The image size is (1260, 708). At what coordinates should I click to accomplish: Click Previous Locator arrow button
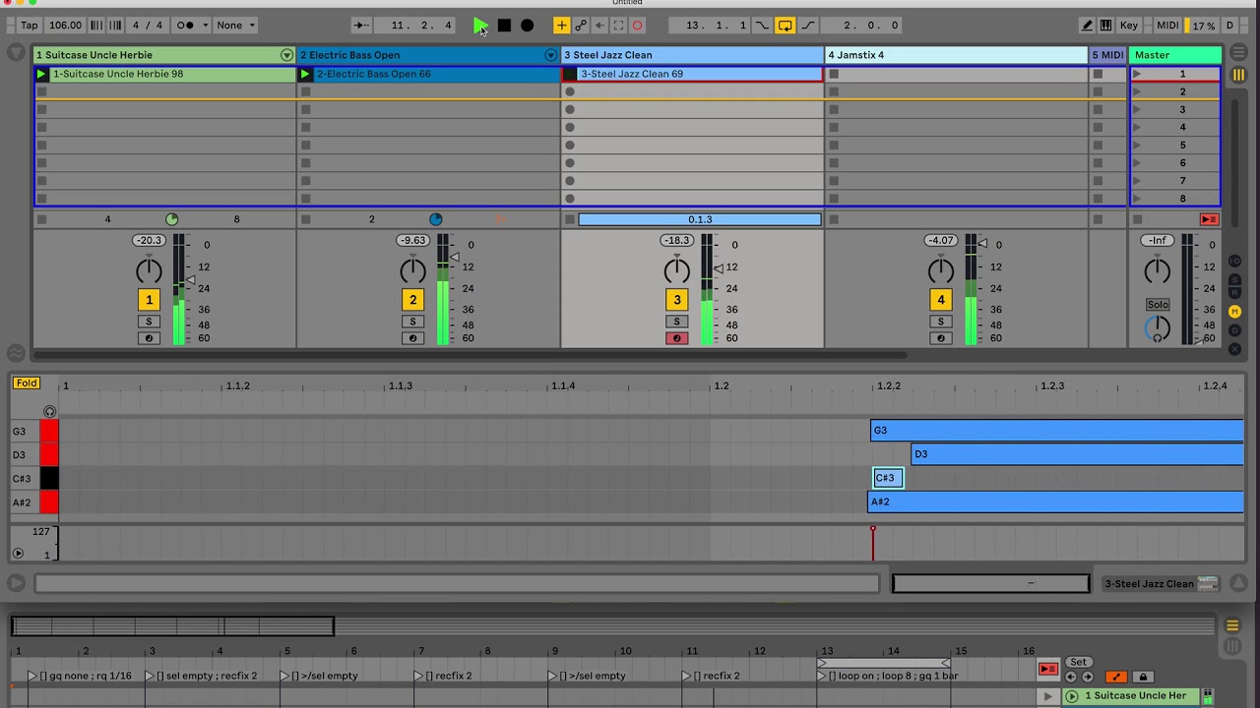1071,677
